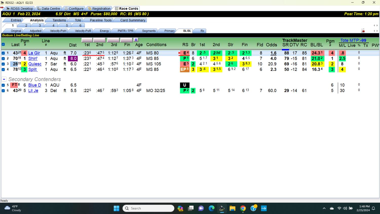Open OneDrive cloud icon in system tray

(x=332, y=208)
